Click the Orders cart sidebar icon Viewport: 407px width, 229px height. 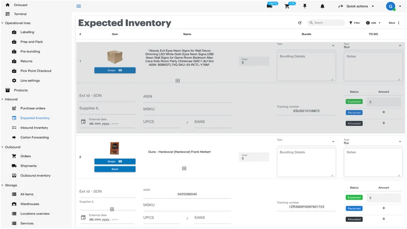click(14, 156)
